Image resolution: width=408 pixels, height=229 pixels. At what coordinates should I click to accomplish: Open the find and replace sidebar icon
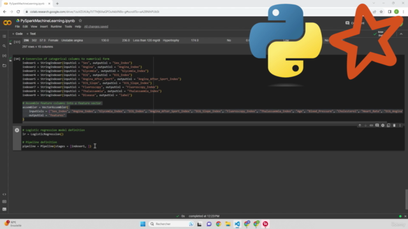(x=4, y=46)
